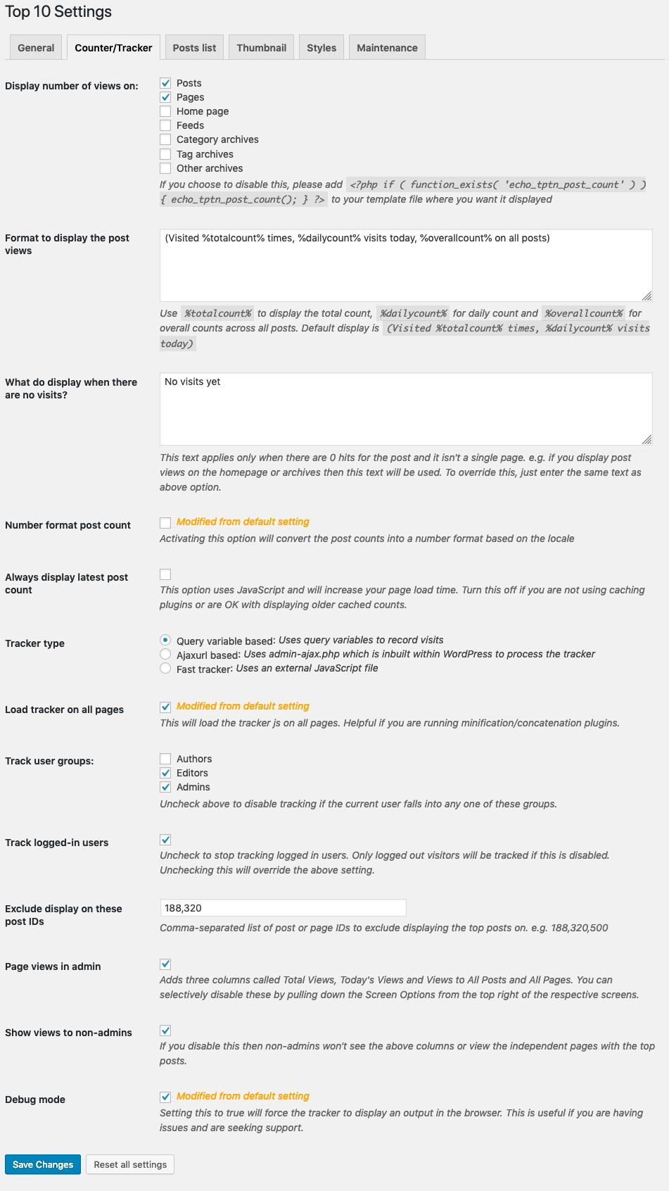
Task: Click the post views format textarea
Action: pos(406,265)
